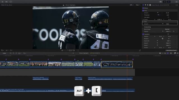Open the Info inspector icon
Viewport: 179px width, 100px height.
click(x=150, y=5)
